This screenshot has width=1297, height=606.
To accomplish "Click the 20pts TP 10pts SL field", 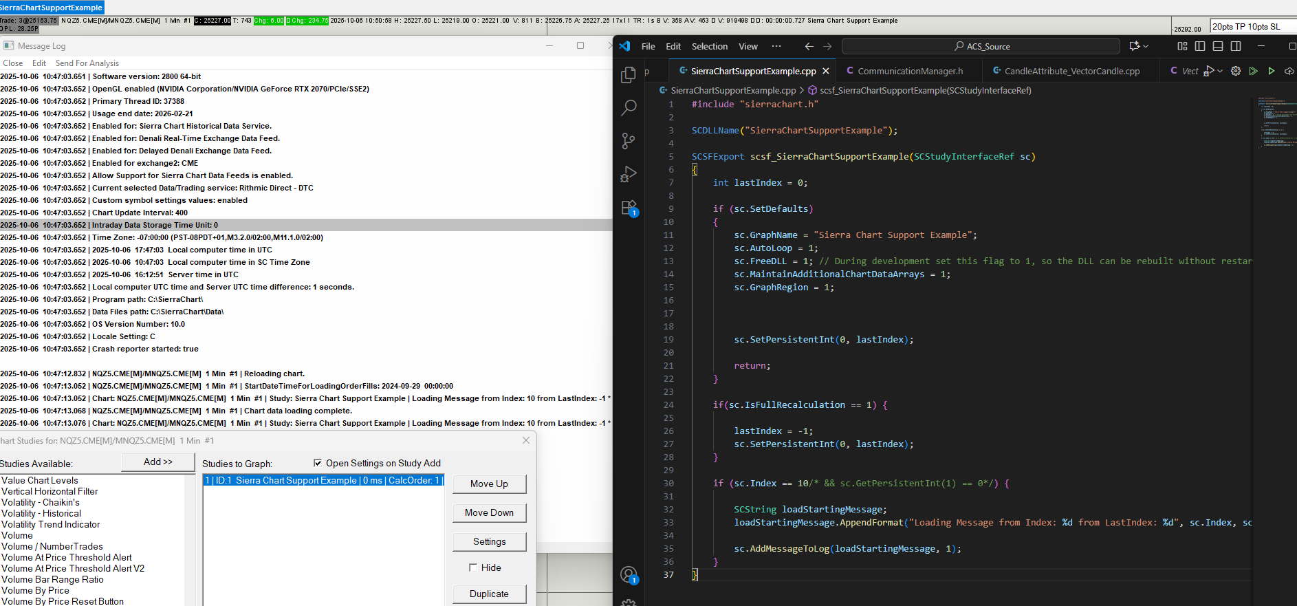I will 1253,27.
